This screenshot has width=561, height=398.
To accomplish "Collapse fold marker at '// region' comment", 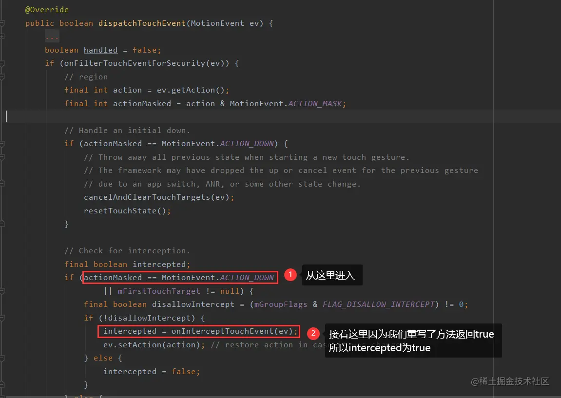I will [x=2, y=77].
